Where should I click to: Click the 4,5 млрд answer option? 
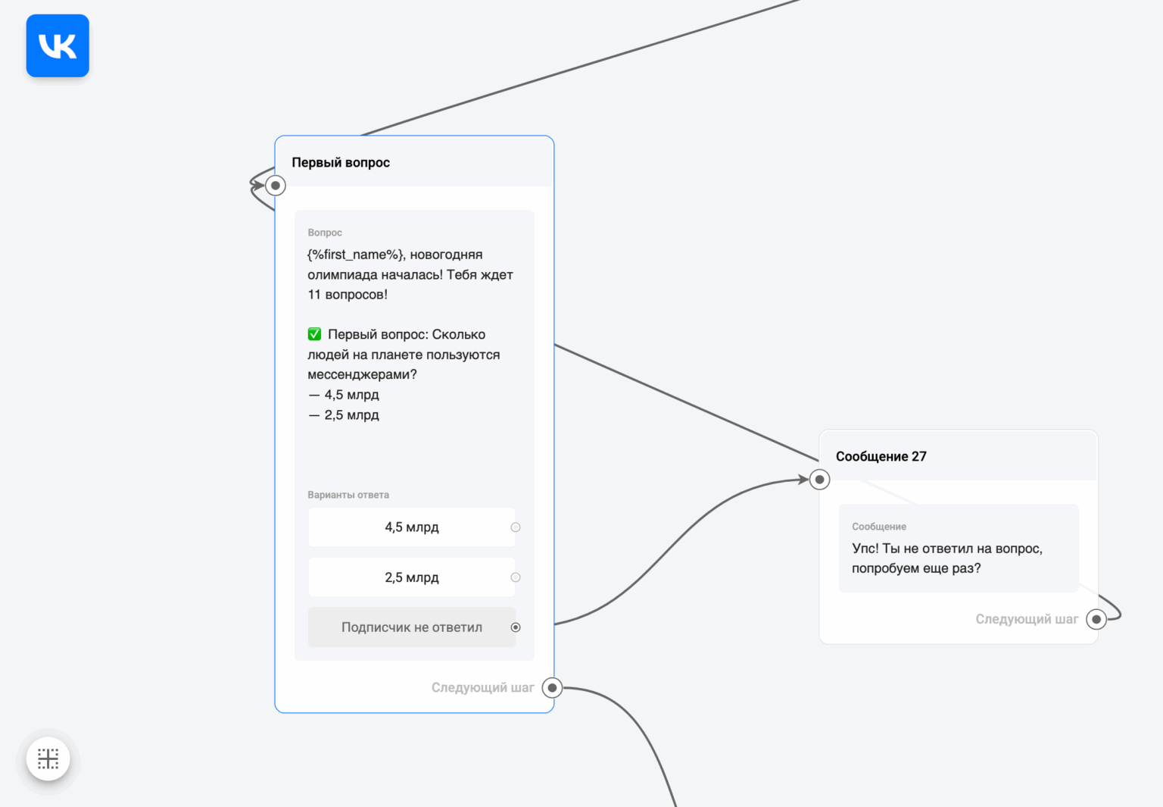click(411, 527)
